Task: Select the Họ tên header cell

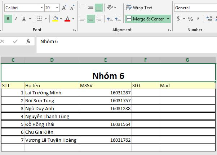Action: (x=52, y=85)
